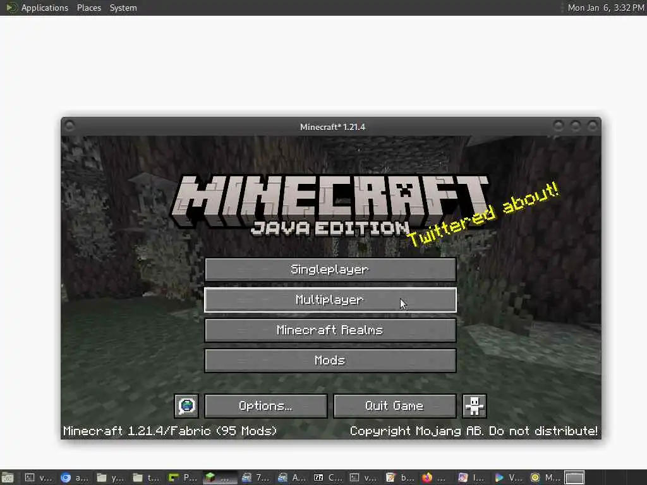Open Minecraft window menu button at title-bar left
This screenshot has height=485, width=647.
(70, 126)
